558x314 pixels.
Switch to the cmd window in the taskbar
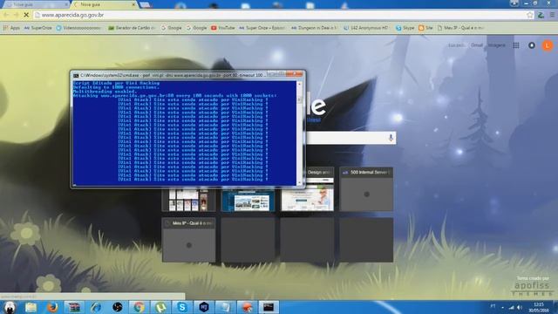coord(269,307)
